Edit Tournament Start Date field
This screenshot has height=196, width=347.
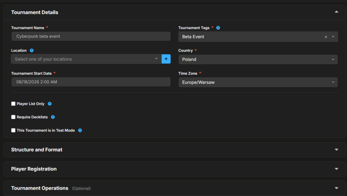(91, 82)
